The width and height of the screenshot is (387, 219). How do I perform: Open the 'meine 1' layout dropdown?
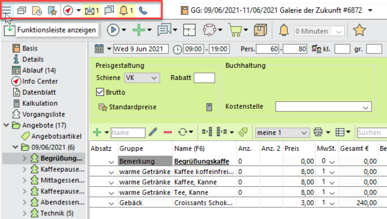coord(281,132)
